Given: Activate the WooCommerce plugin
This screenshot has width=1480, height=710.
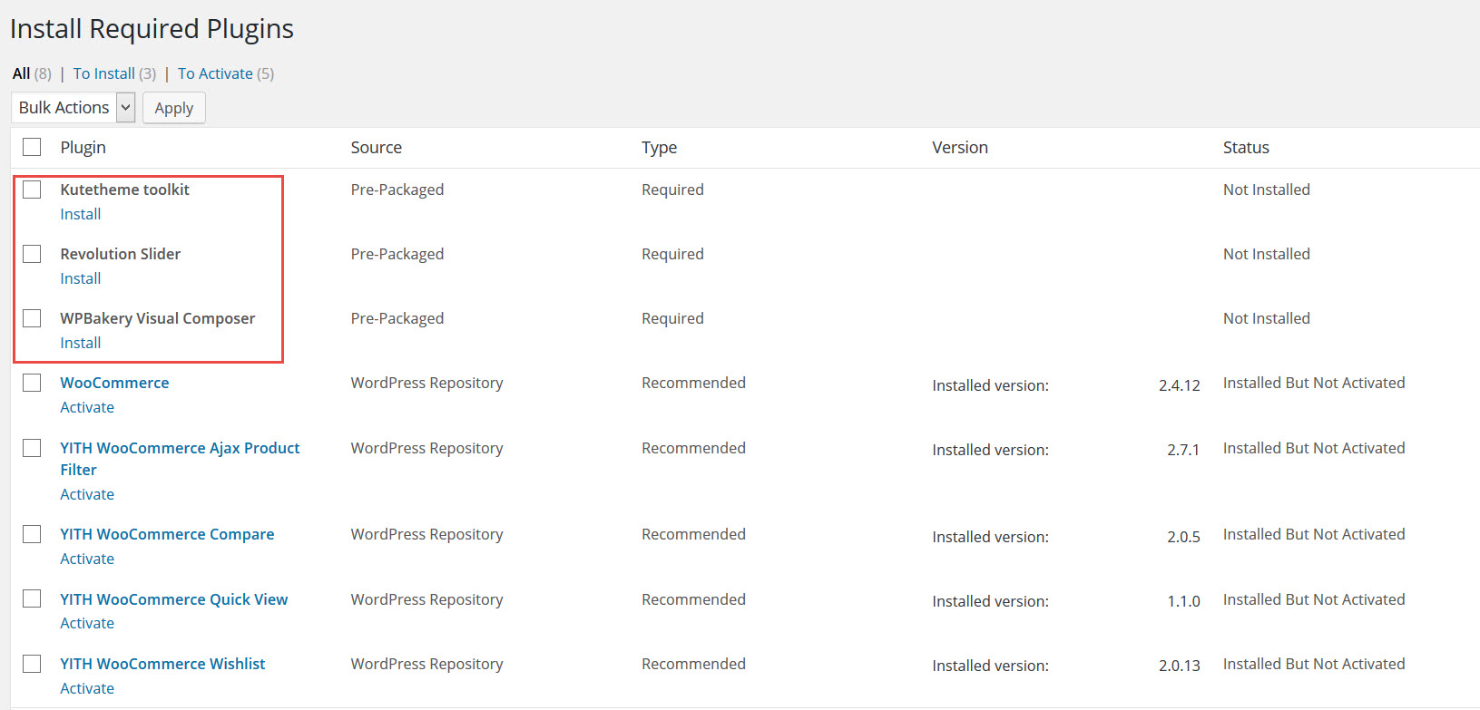Looking at the screenshot, I should point(87,407).
